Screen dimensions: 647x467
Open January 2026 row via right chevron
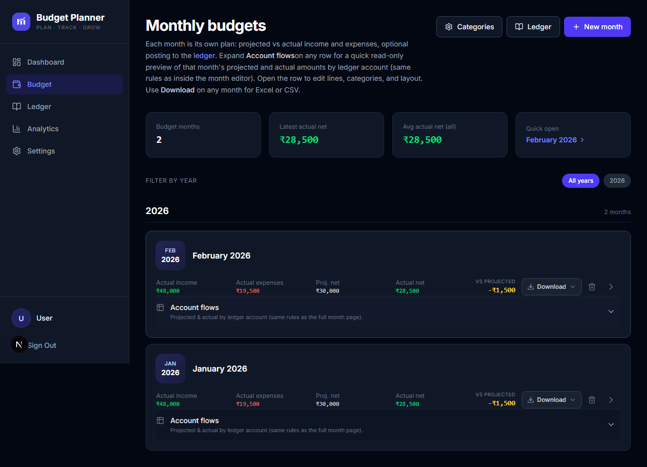611,400
